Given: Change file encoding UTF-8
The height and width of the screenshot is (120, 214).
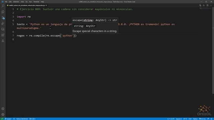Looking at the screenshot, I should tap(185, 119).
